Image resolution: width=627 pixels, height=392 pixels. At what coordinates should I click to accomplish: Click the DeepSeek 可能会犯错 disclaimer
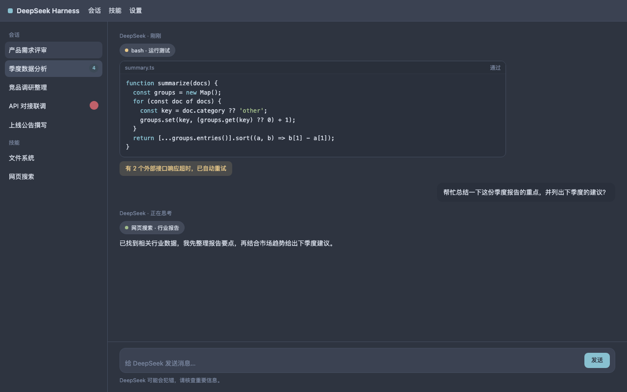(x=171, y=380)
